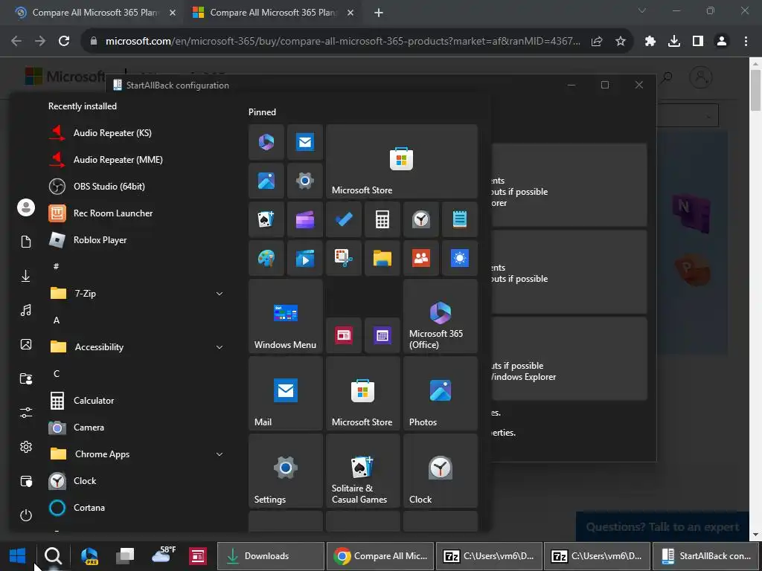Open Documents from the Start sidebar
The height and width of the screenshot is (571, 762).
[x=26, y=242]
